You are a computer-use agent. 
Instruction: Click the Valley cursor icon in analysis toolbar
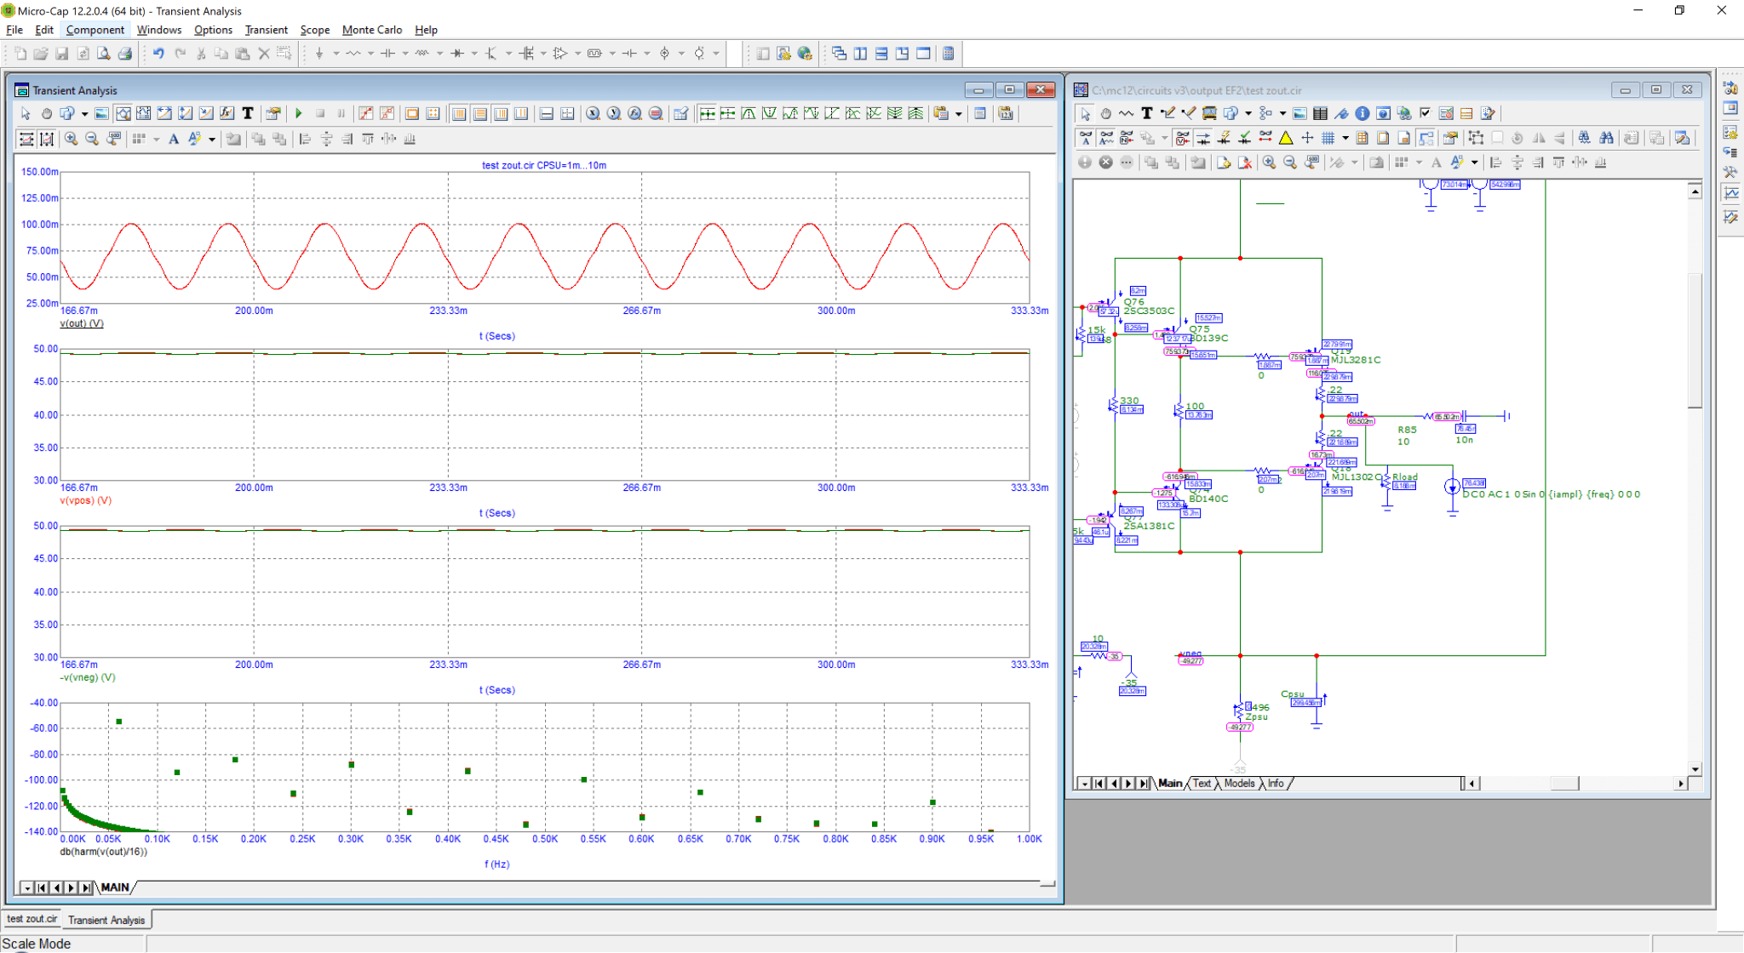[769, 113]
